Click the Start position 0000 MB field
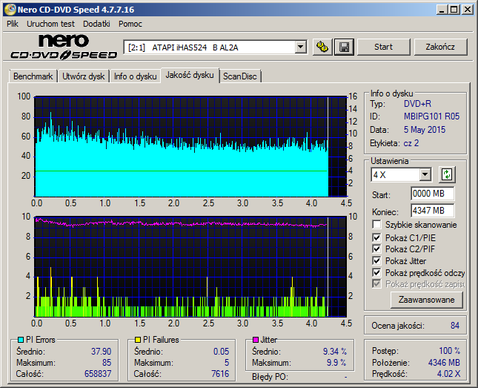Image resolution: width=478 pixels, height=388 pixels. (433, 194)
